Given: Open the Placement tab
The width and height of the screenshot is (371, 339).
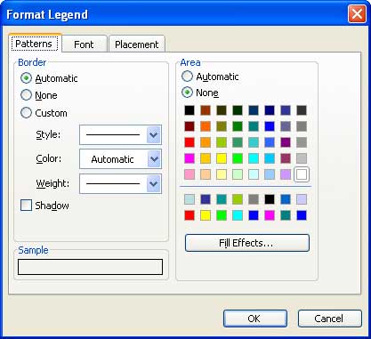Looking at the screenshot, I should (137, 44).
